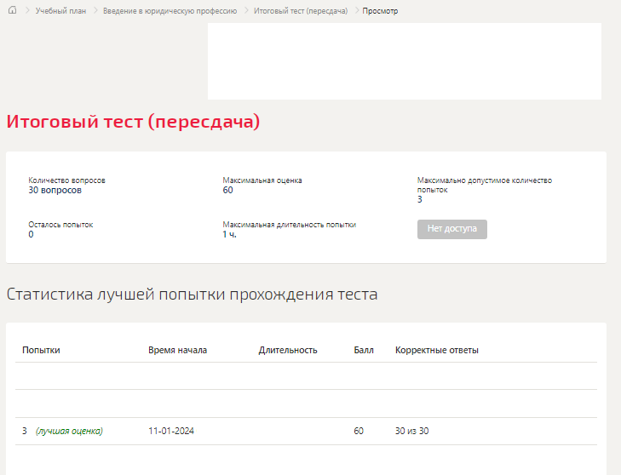
Task: Click the Попытки column header
Action: point(41,350)
